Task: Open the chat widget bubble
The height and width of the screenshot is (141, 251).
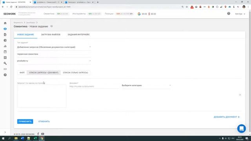Action: click(242, 128)
